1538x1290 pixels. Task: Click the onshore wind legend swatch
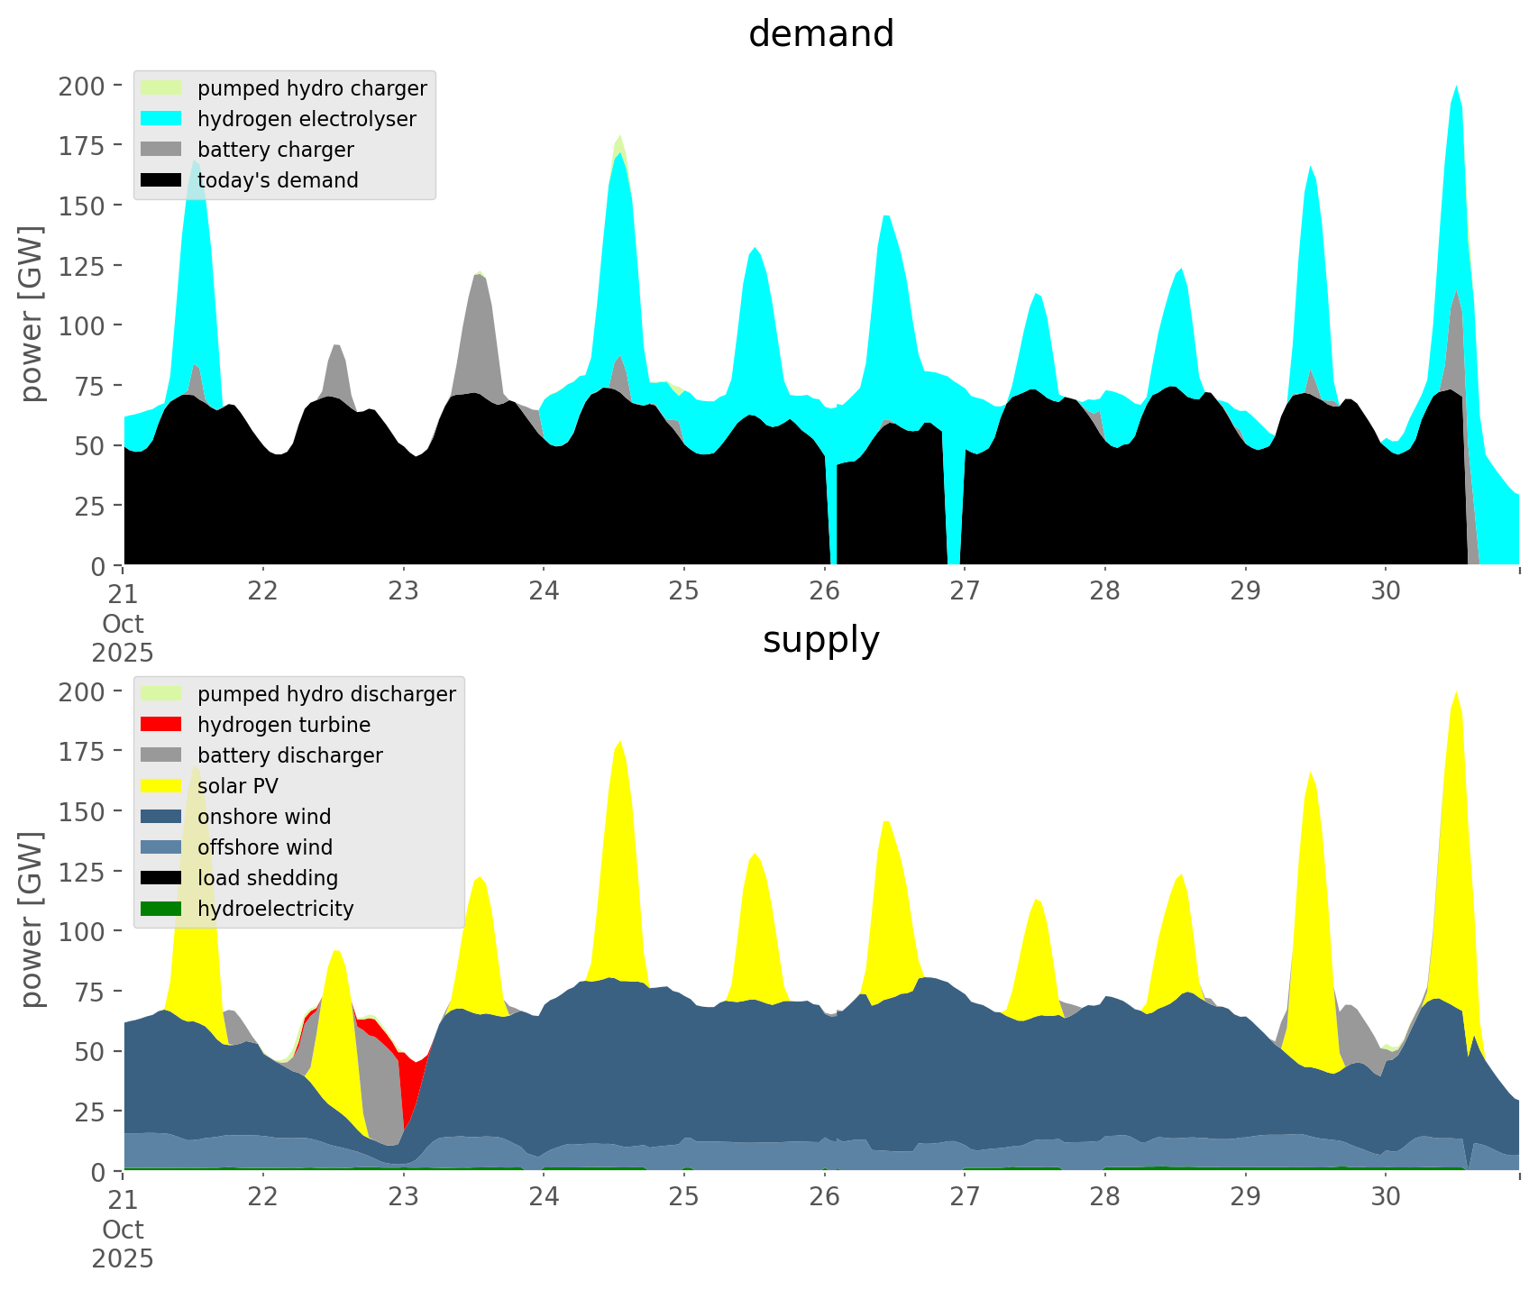[161, 817]
